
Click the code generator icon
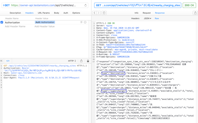tap(8, 61)
